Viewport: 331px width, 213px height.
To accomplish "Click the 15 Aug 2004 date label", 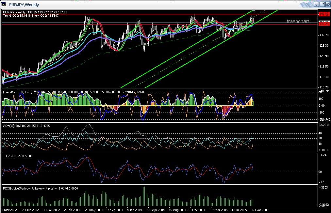I will [x=177, y=210].
